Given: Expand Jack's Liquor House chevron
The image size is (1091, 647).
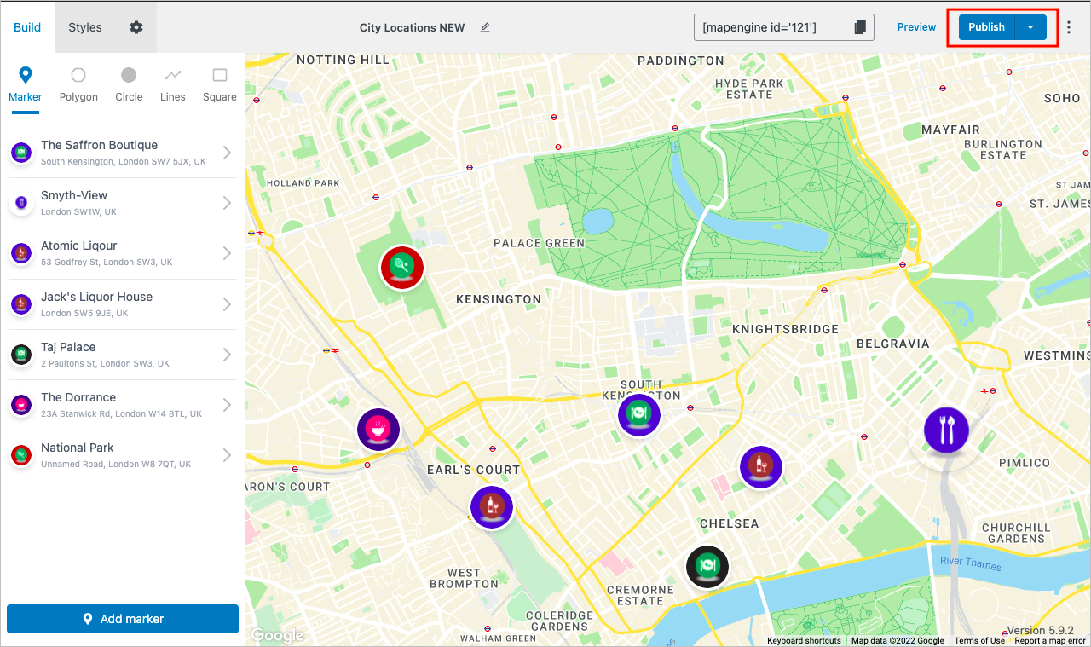Looking at the screenshot, I should click(x=227, y=304).
